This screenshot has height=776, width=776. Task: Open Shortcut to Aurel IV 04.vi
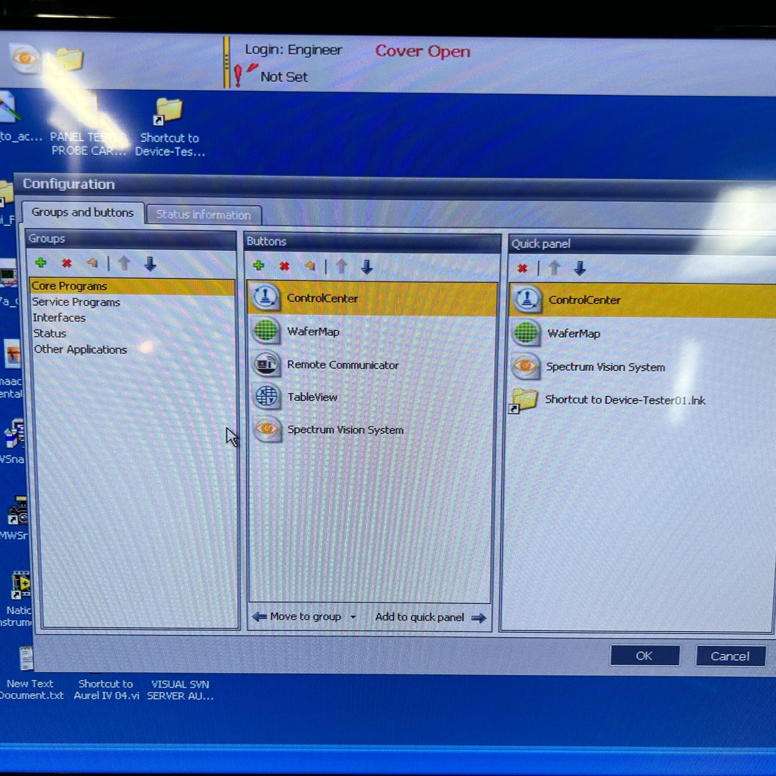pyautogui.click(x=106, y=689)
